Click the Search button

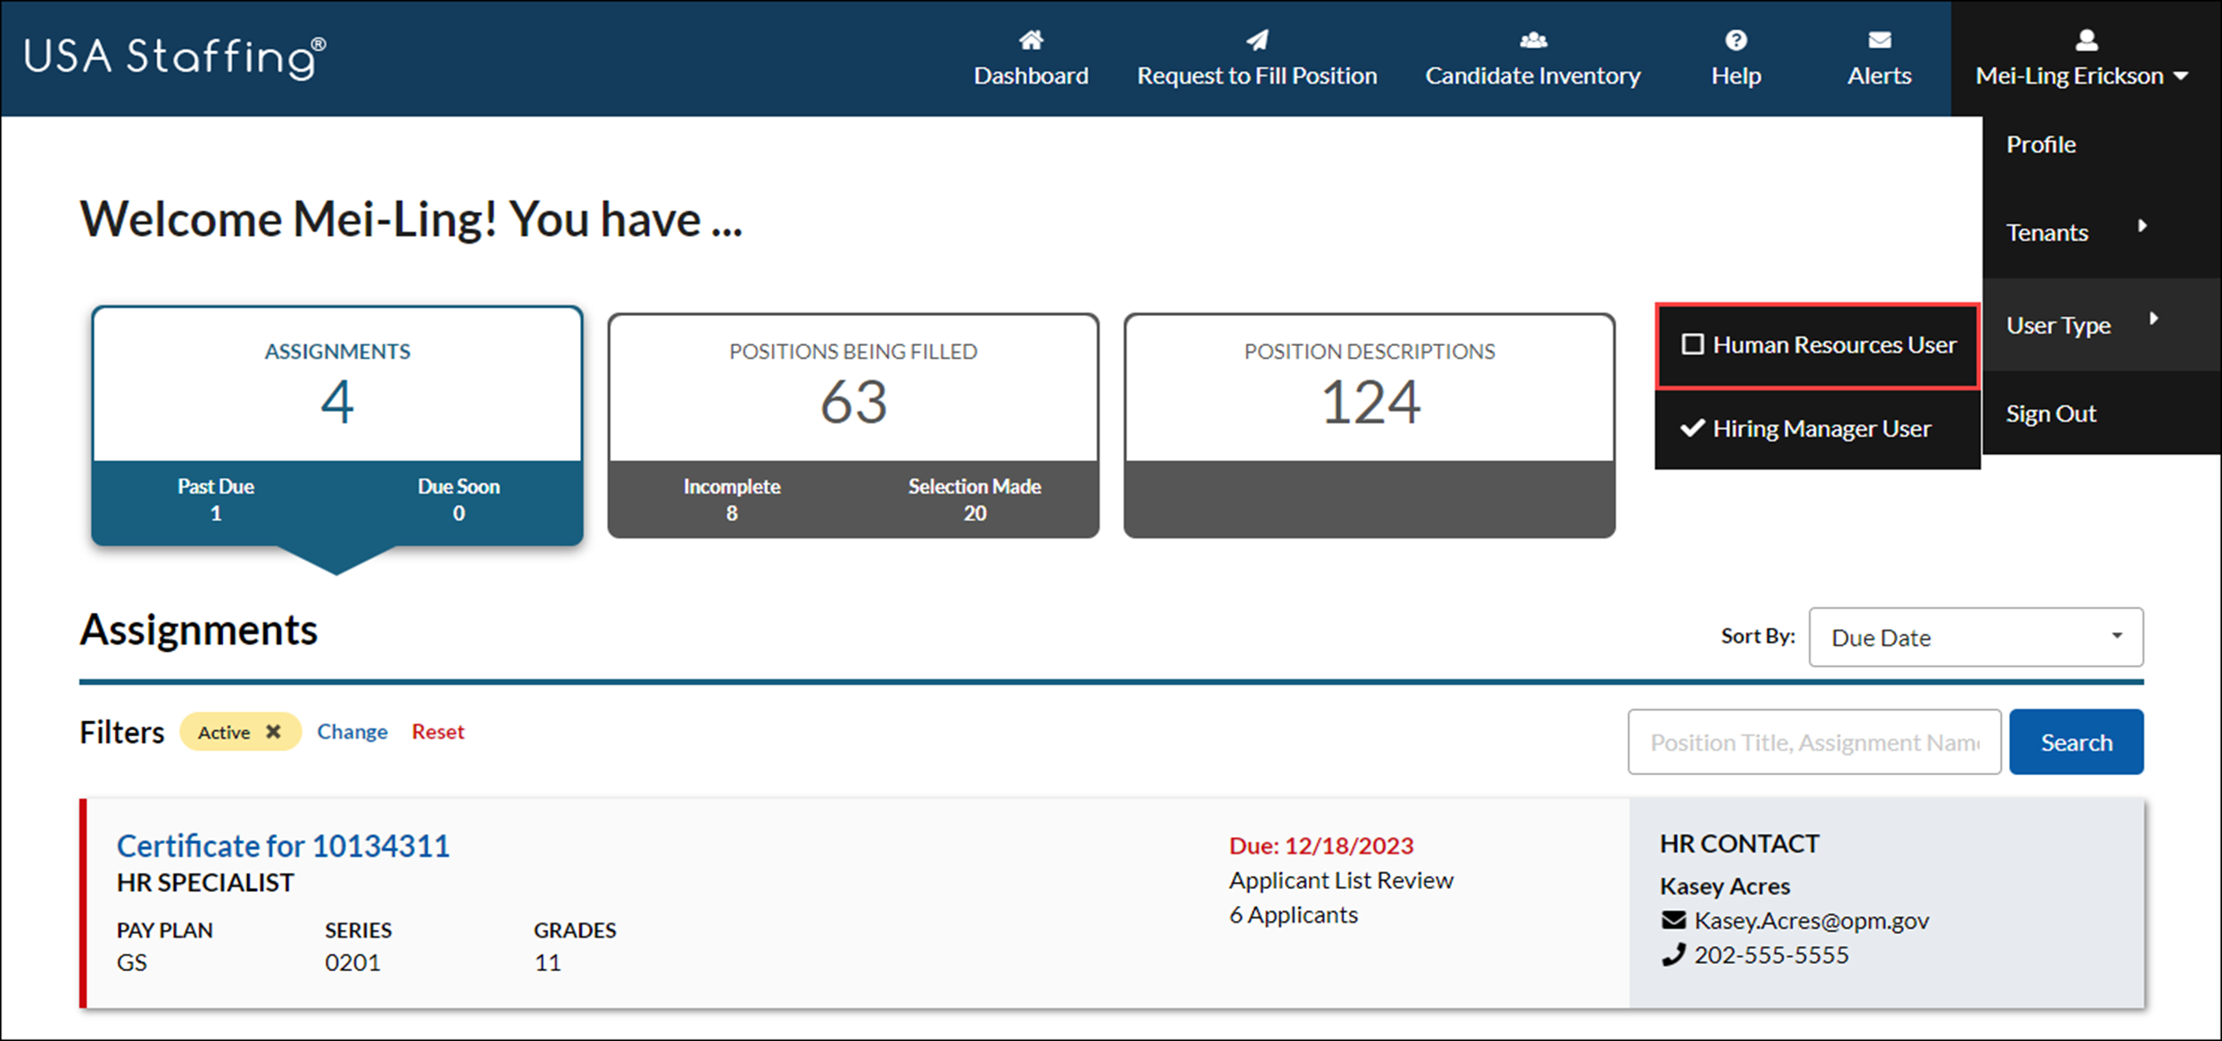(x=2076, y=742)
